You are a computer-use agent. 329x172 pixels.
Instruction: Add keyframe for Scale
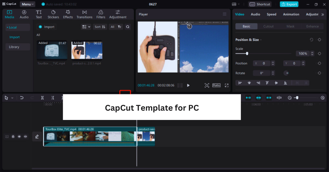(x=319, y=54)
